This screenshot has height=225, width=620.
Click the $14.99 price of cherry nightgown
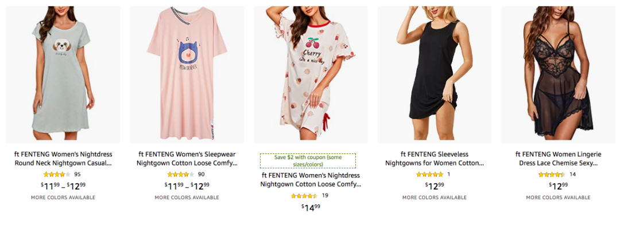click(x=311, y=207)
